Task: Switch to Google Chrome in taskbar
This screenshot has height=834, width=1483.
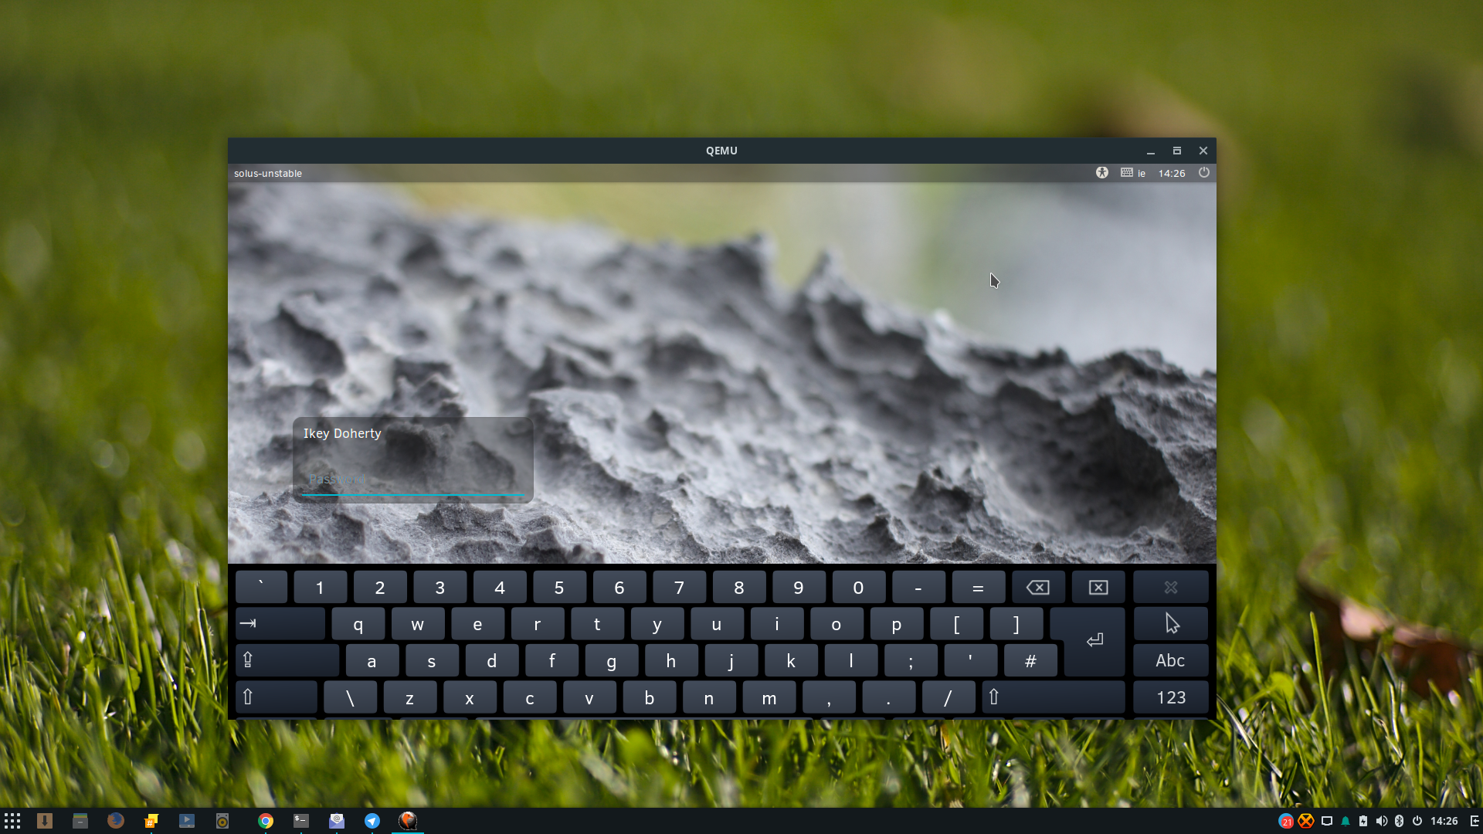Action: (x=266, y=821)
